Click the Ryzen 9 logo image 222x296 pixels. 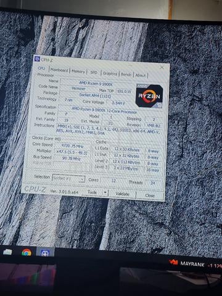tap(149, 96)
